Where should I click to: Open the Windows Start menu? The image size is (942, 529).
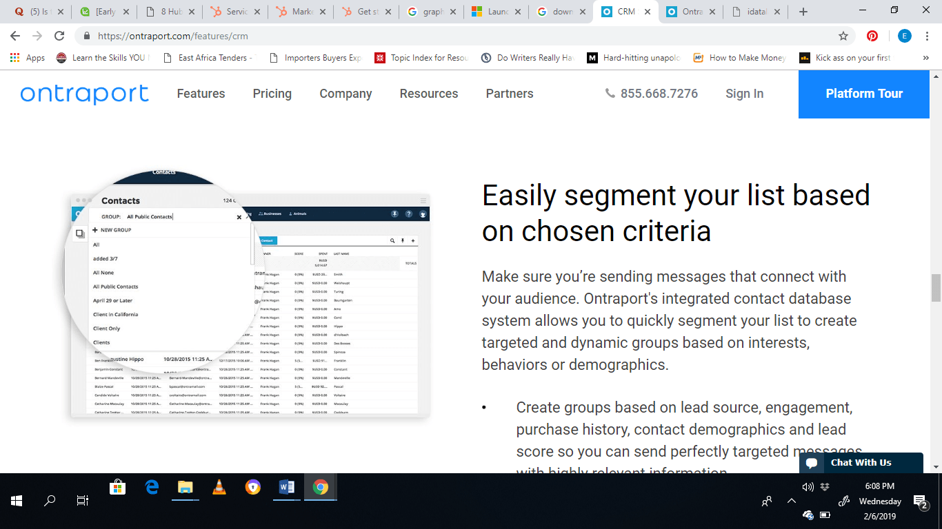point(17,501)
